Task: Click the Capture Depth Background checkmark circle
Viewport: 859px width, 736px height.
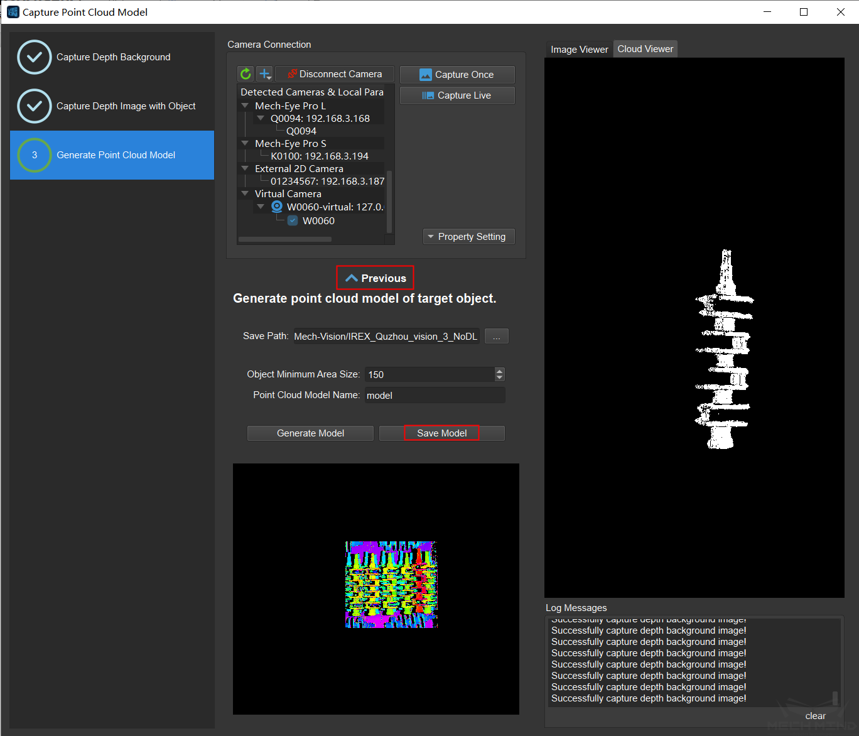Action: click(x=35, y=57)
